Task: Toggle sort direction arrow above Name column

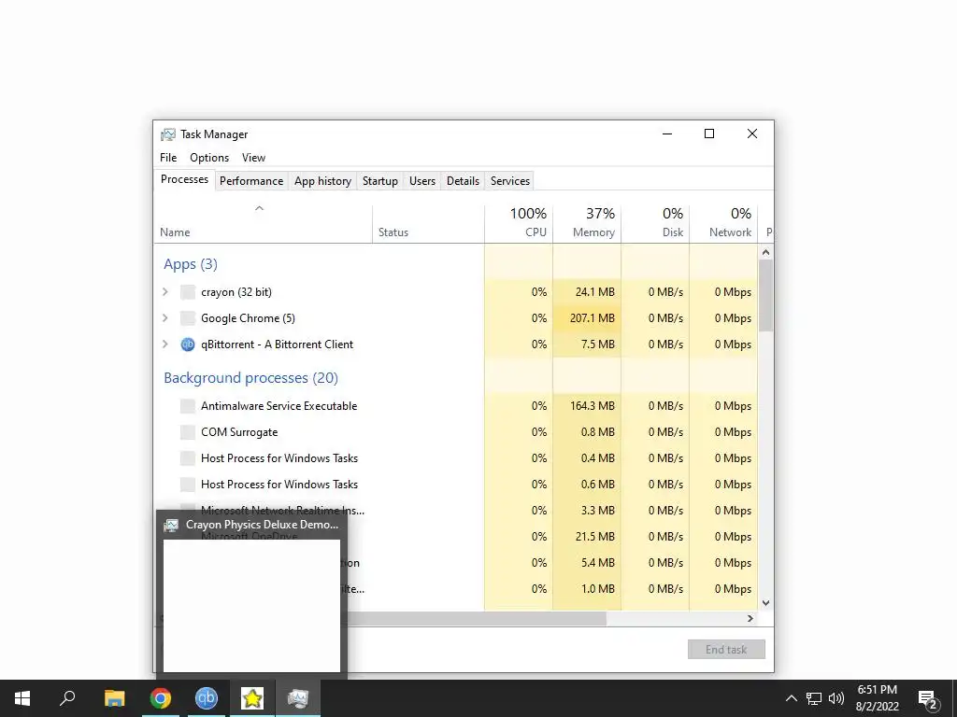Action: pos(260,208)
